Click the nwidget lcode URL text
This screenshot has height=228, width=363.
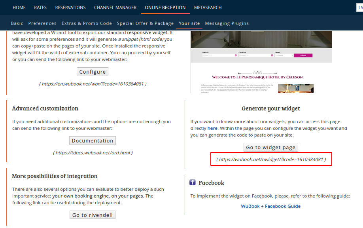coord(271,160)
